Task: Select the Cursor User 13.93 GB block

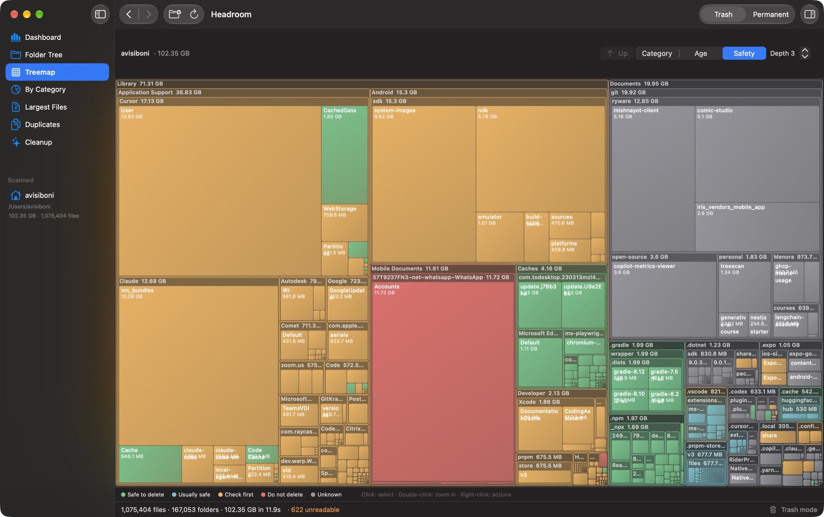Action: 220,190
